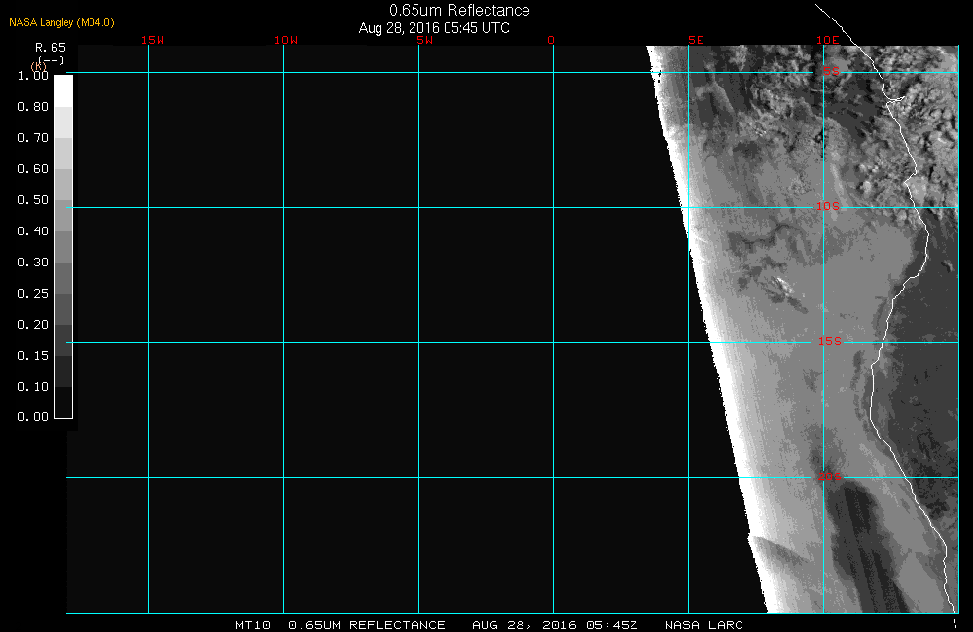Click the 'NASA LARC' footer text

point(703,625)
